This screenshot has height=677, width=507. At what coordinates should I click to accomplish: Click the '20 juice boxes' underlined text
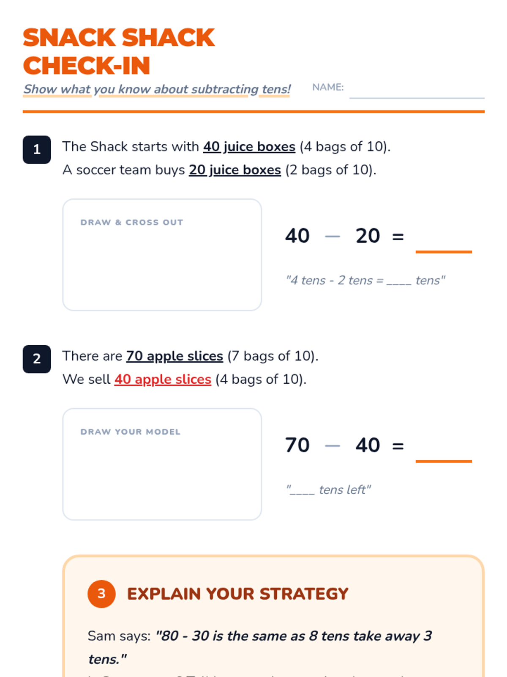[235, 170]
